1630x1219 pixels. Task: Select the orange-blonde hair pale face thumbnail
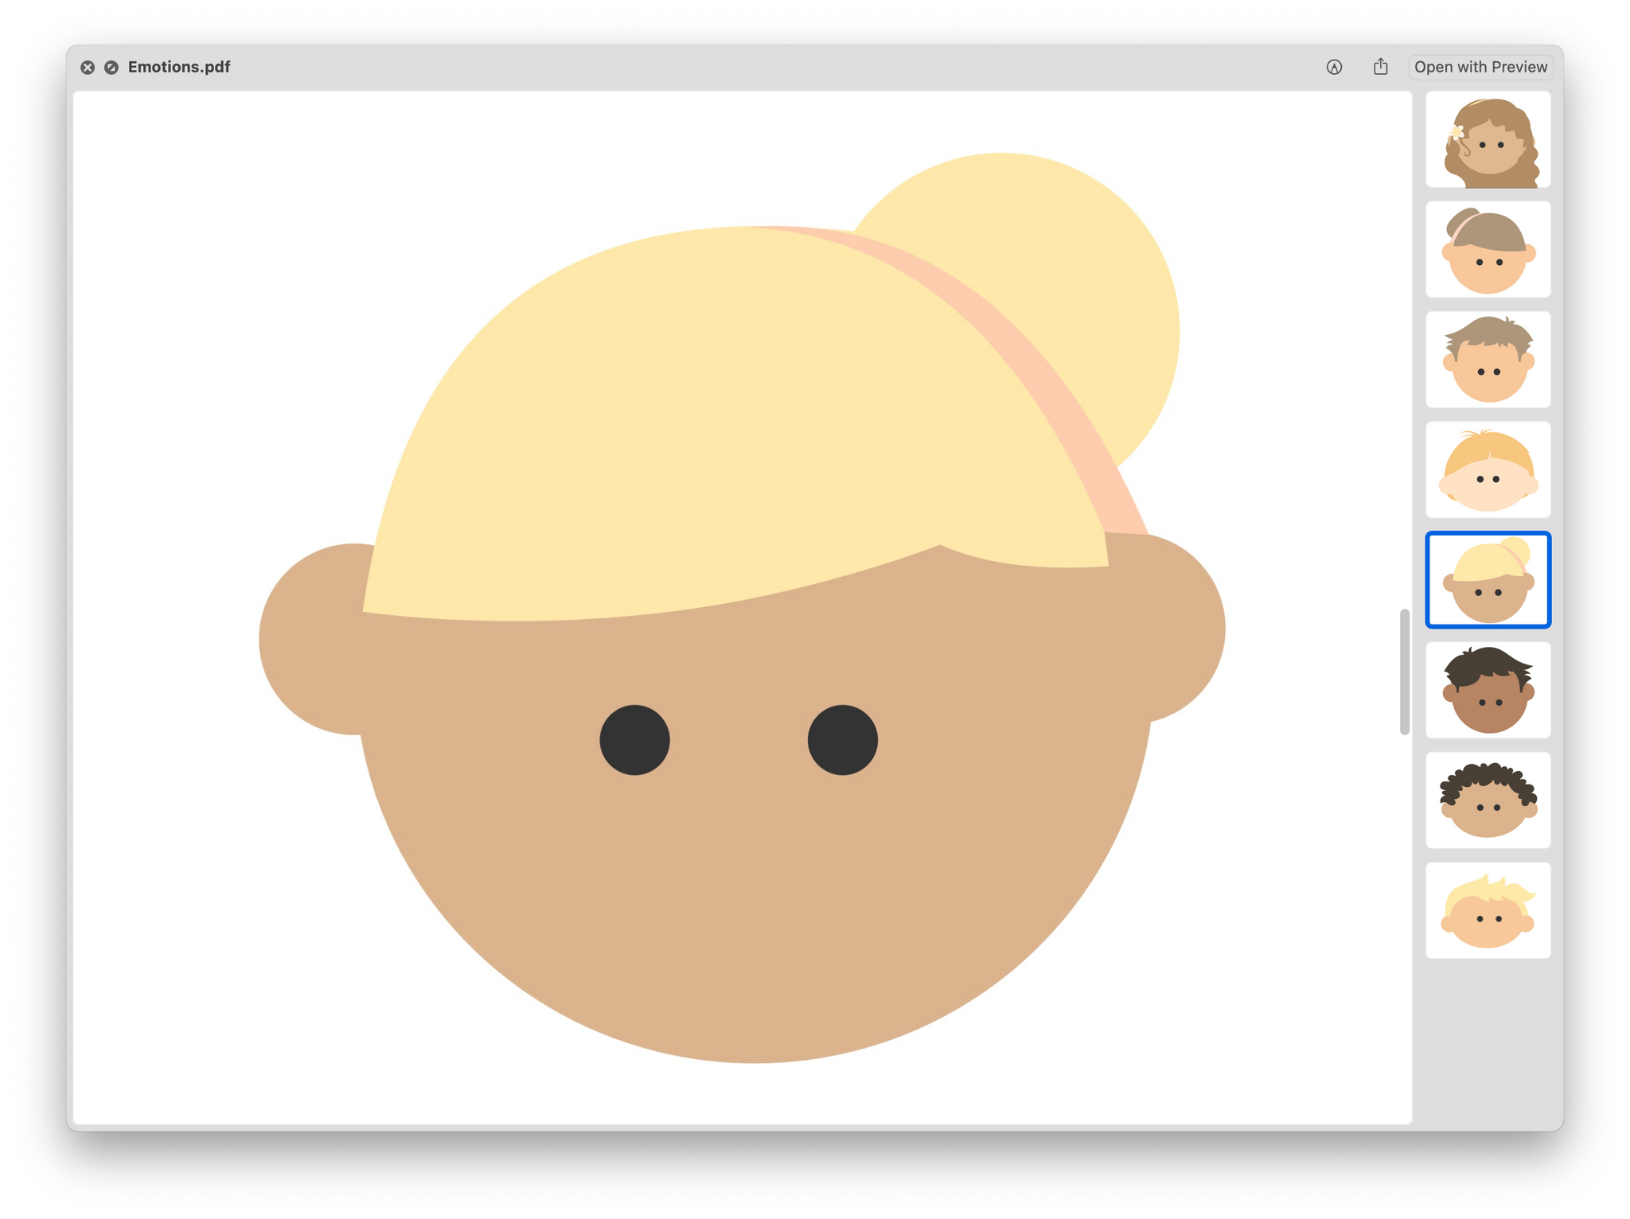[1487, 470]
